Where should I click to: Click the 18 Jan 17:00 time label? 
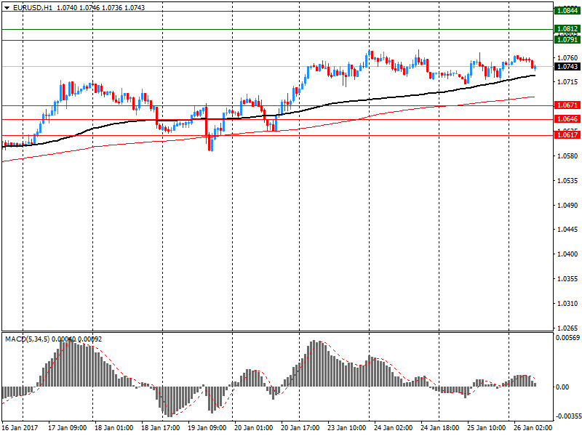click(x=160, y=428)
